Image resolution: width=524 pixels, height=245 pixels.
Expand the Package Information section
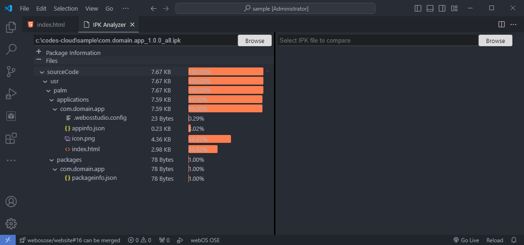(39, 52)
